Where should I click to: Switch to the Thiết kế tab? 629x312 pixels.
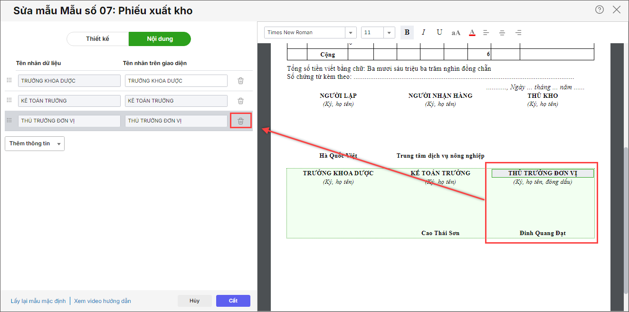pos(97,39)
